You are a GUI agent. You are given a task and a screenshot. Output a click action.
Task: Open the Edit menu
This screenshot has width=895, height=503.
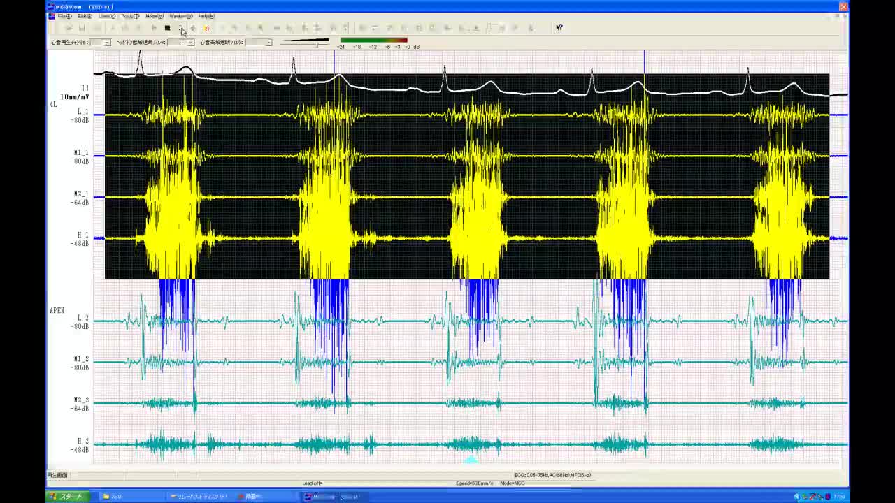[x=85, y=16]
